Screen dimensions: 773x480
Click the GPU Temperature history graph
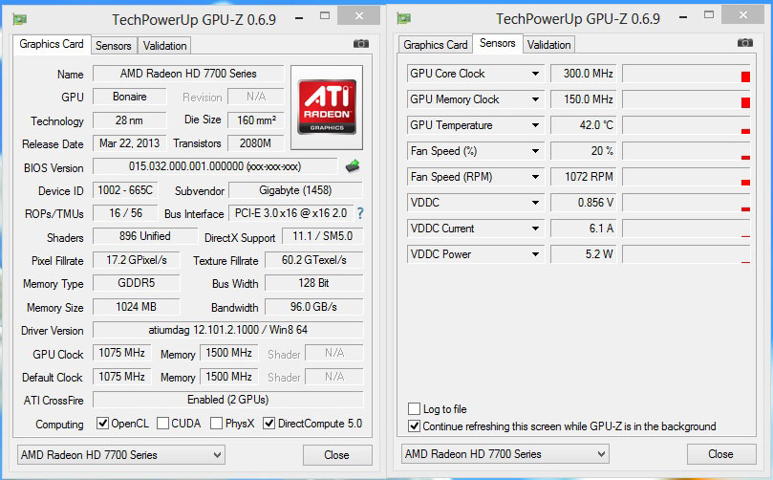click(x=686, y=125)
